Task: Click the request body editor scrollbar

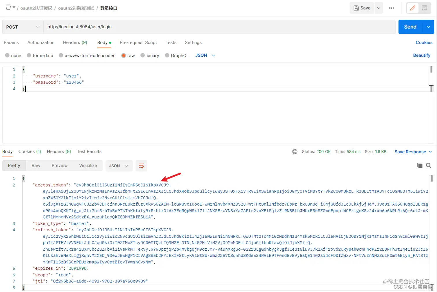Action: pyautogui.click(x=431, y=69)
